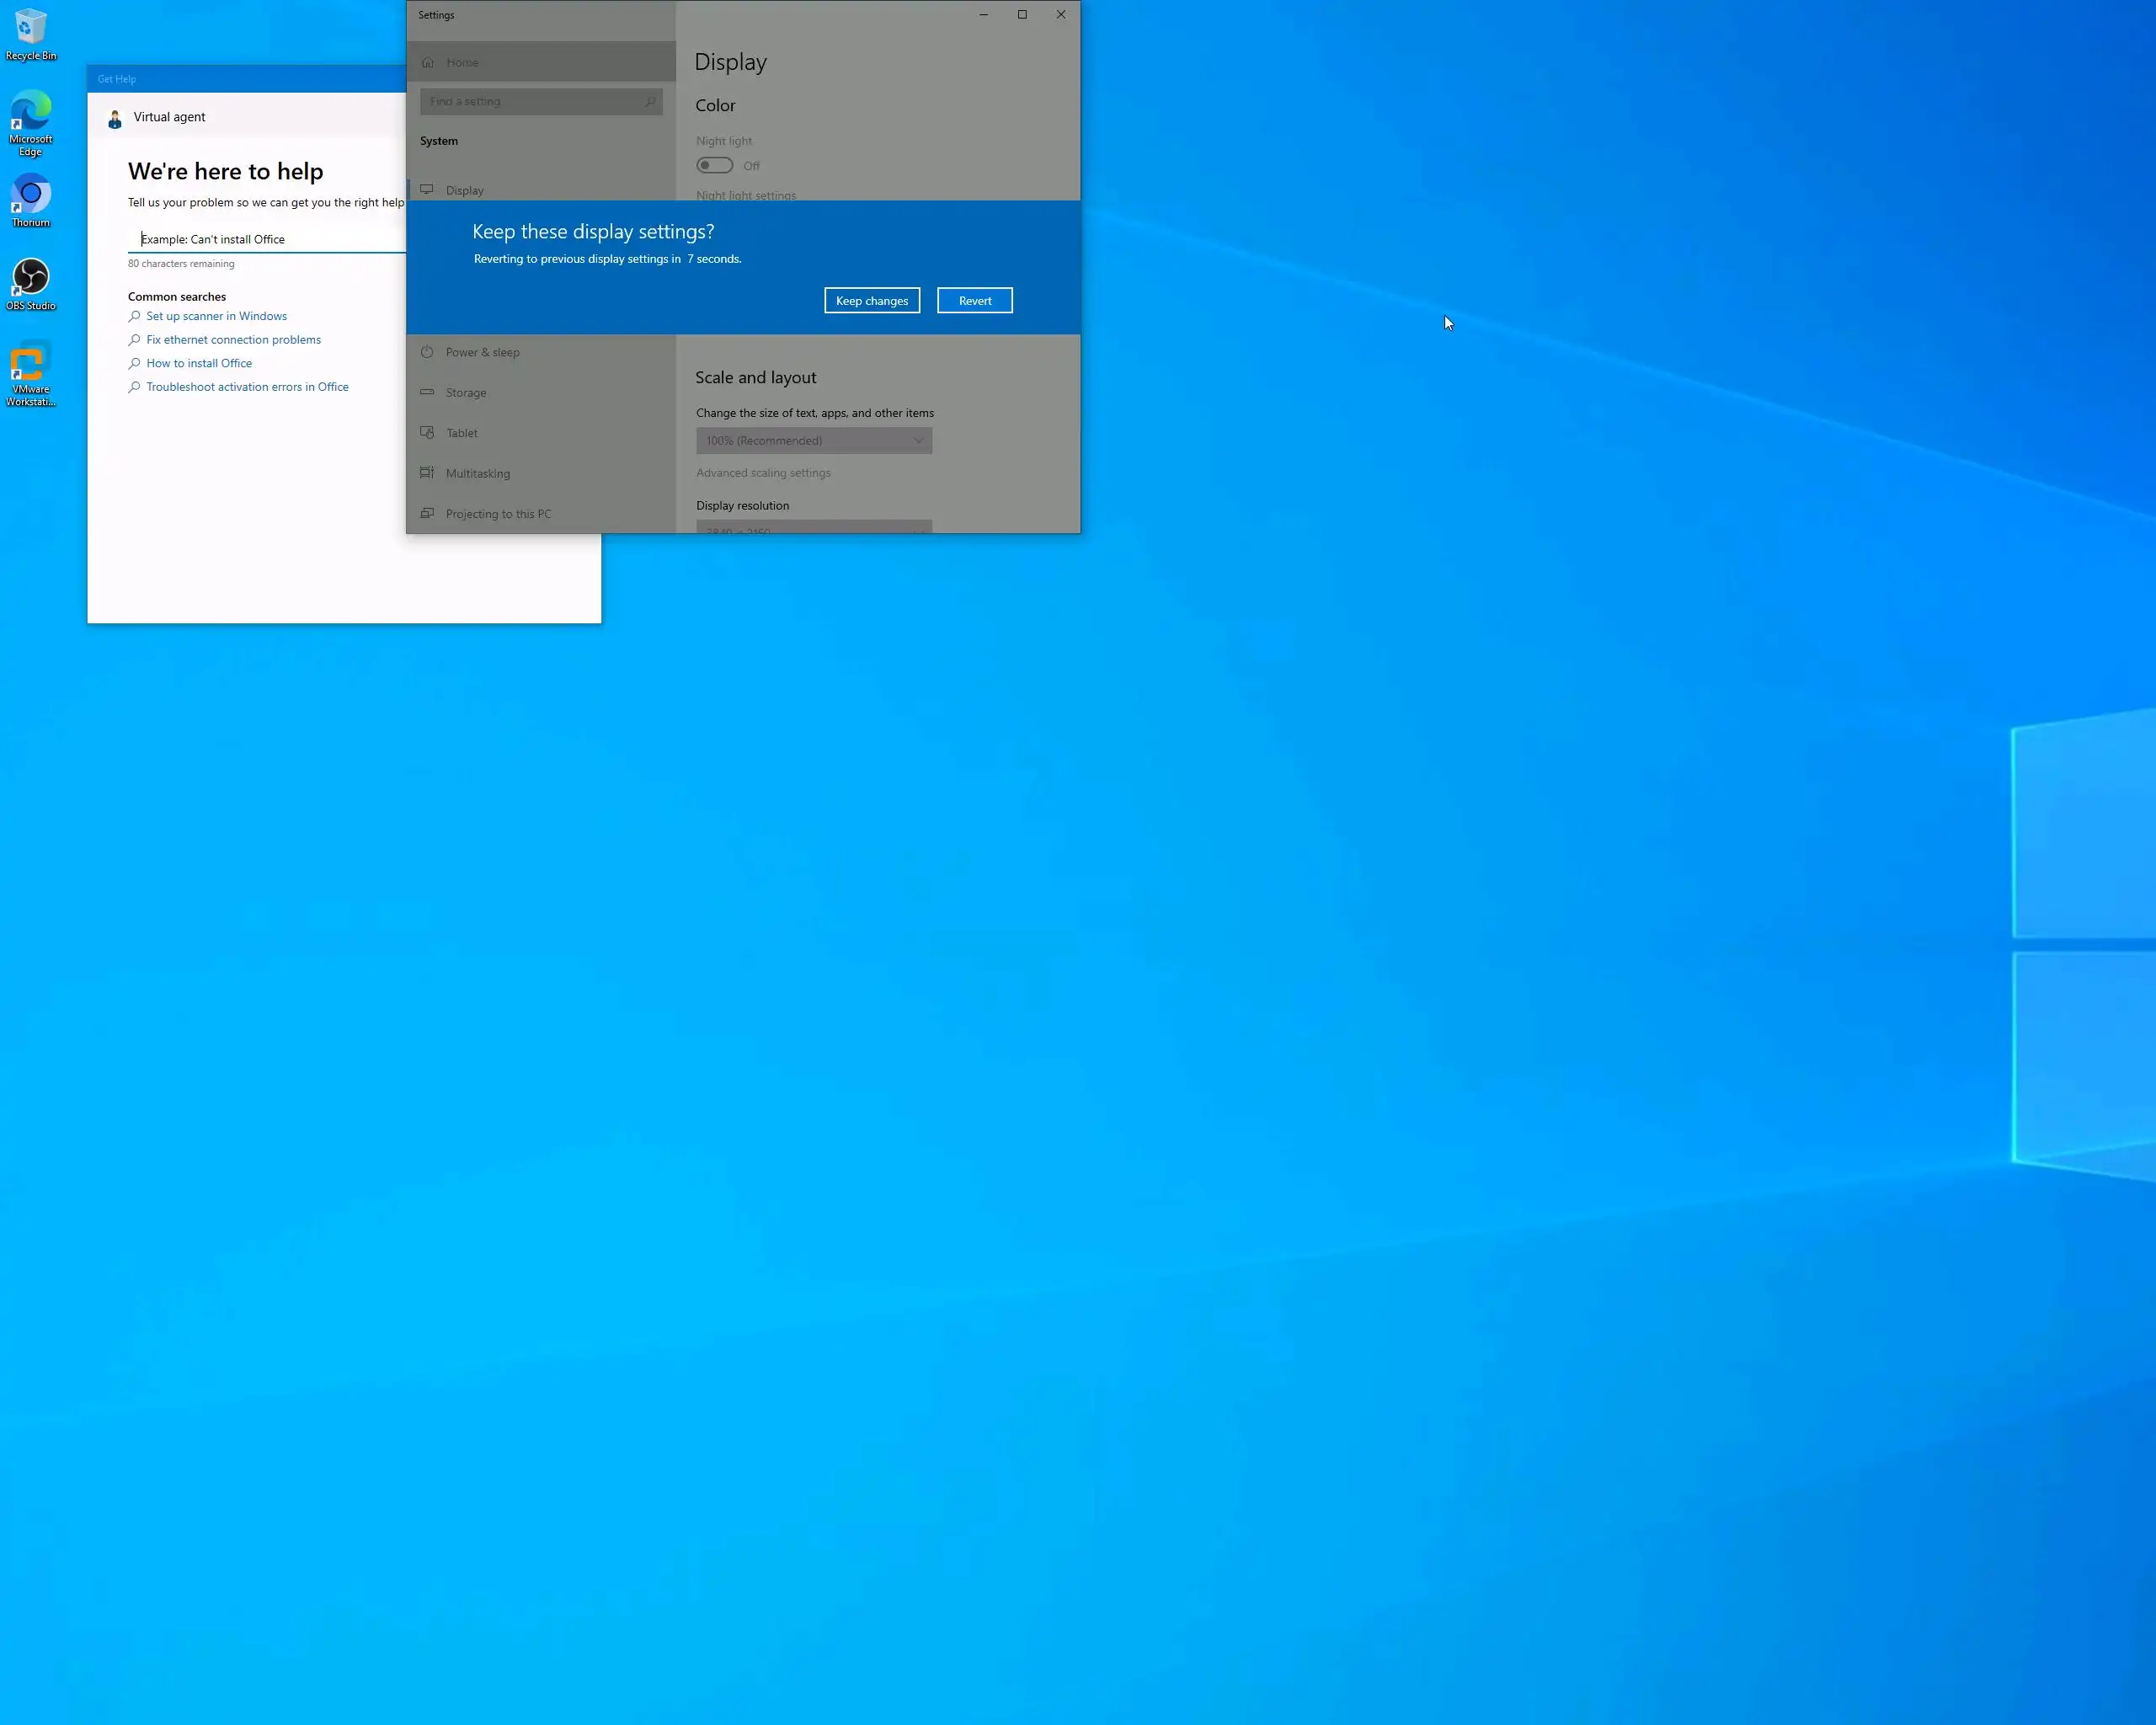Screen dimensions: 2156x1725
Task: Select Storage in the System sidebar
Action: [466, 392]
